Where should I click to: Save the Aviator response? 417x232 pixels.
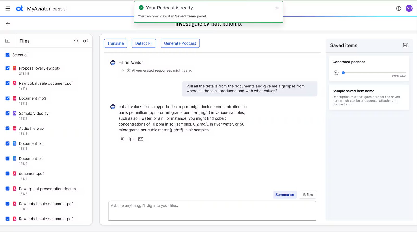click(122, 139)
